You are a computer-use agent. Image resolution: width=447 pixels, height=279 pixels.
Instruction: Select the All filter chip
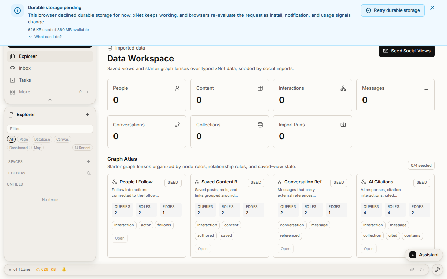pyautogui.click(x=12, y=139)
